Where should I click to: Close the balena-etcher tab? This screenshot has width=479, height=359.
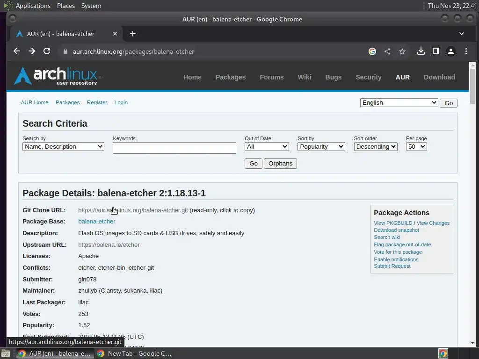click(x=115, y=34)
